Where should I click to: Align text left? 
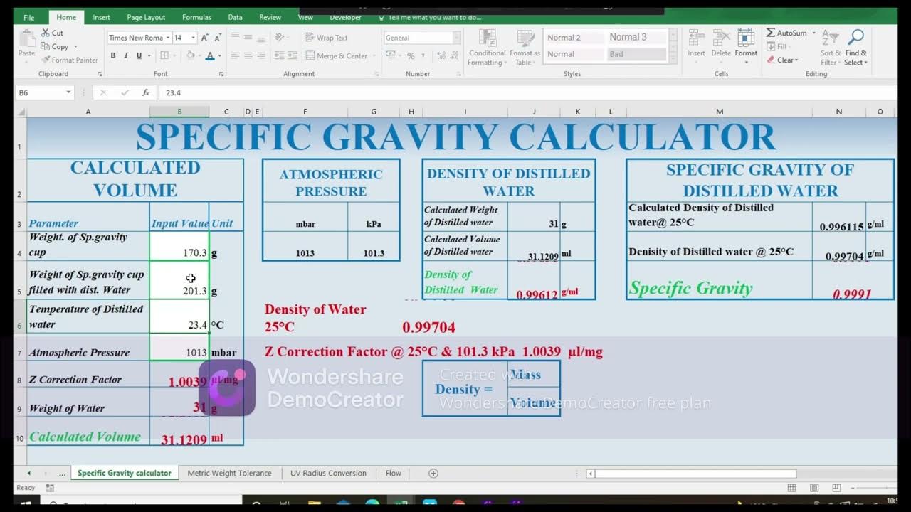[235, 55]
